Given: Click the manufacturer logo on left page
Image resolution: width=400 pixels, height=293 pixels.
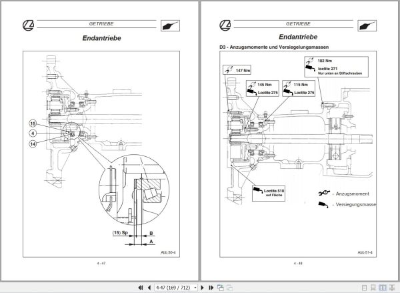Looking at the screenshot, I should [x=28, y=25].
